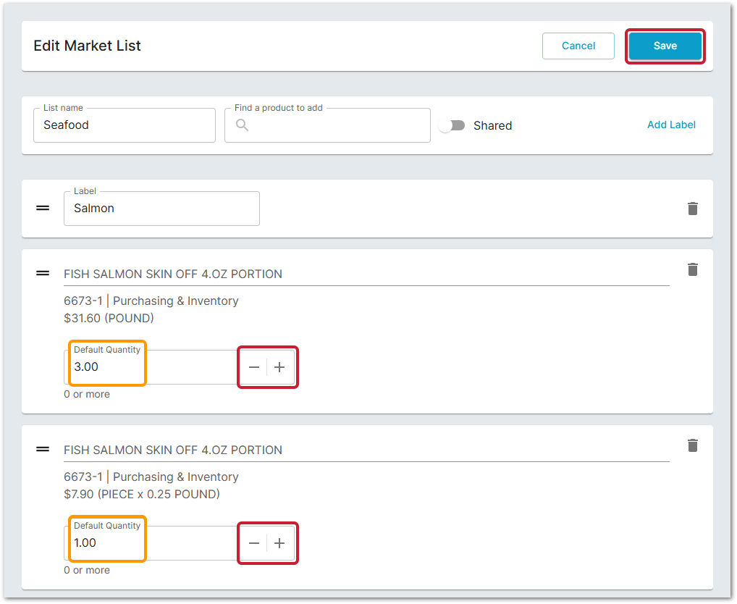The height and width of the screenshot is (604, 737).
Task: Delete the $31.60 POUND salmon product
Action: tap(693, 269)
